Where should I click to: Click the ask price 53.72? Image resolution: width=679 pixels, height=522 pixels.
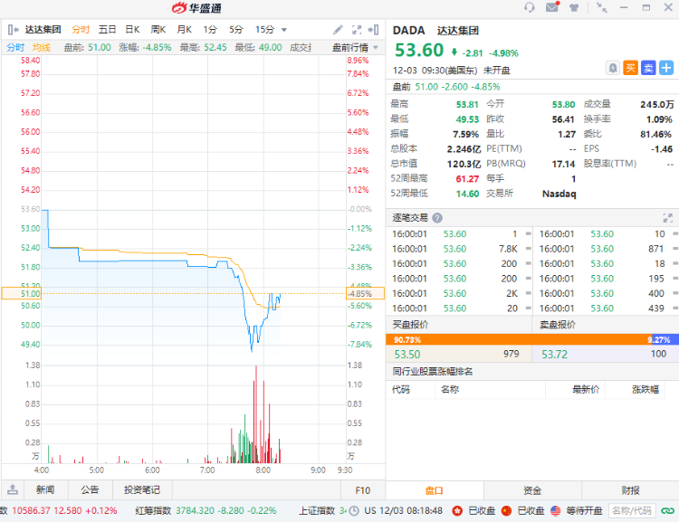click(554, 354)
